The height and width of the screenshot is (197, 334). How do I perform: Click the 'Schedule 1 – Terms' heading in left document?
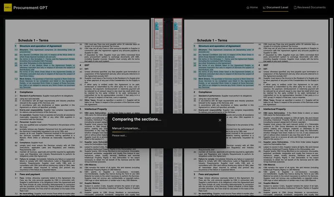33,40
